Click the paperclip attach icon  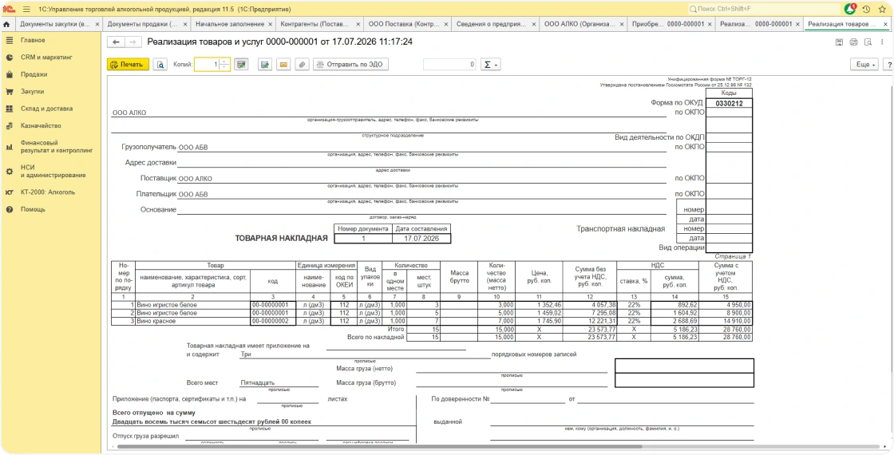[x=303, y=65]
